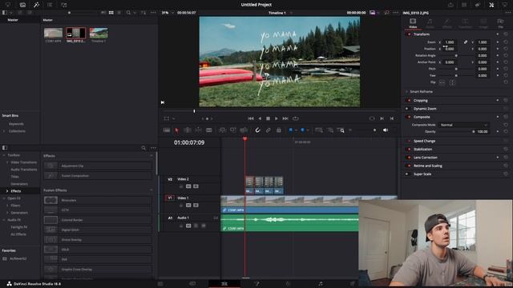The height and width of the screenshot is (288, 513).
Task: Toggle the Stabilization enable switch
Action: (x=409, y=150)
